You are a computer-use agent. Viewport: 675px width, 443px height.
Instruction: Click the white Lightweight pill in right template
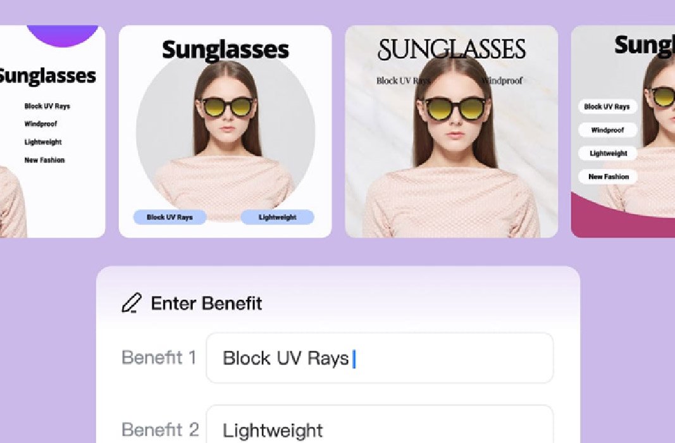[x=607, y=153]
